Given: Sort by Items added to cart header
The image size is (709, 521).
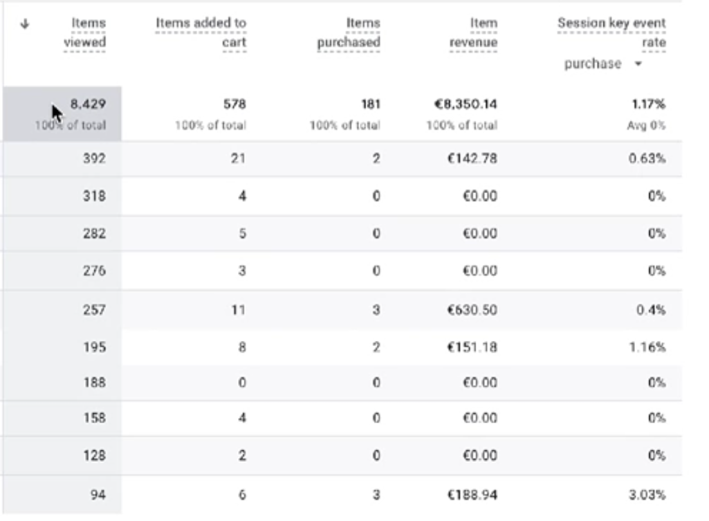Looking at the screenshot, I should pos(201,33).
